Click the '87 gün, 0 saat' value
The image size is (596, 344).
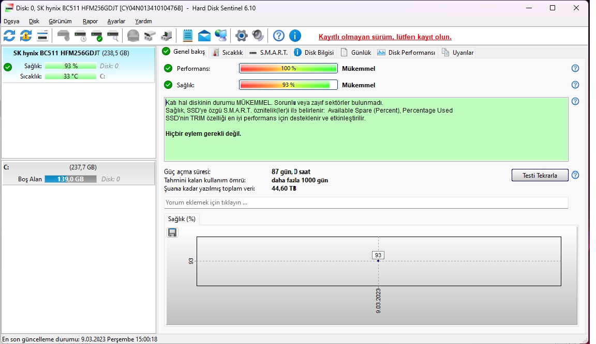click(x=291, y=171)
